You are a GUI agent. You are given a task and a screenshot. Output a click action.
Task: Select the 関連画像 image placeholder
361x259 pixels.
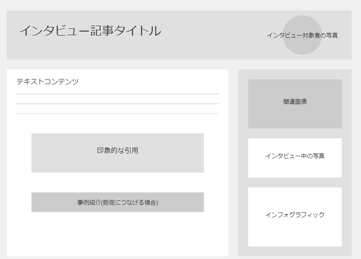point(295,114)
